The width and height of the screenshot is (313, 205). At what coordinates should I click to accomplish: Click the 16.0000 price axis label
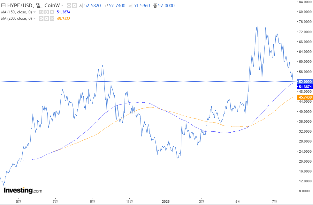(x=305, y=171)
